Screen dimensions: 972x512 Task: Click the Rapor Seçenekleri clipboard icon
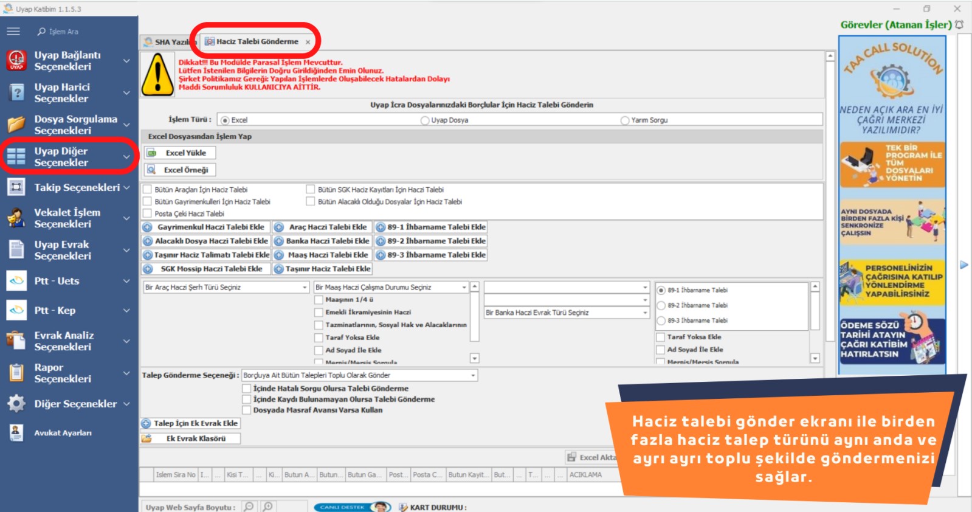[x=16, y=372]
